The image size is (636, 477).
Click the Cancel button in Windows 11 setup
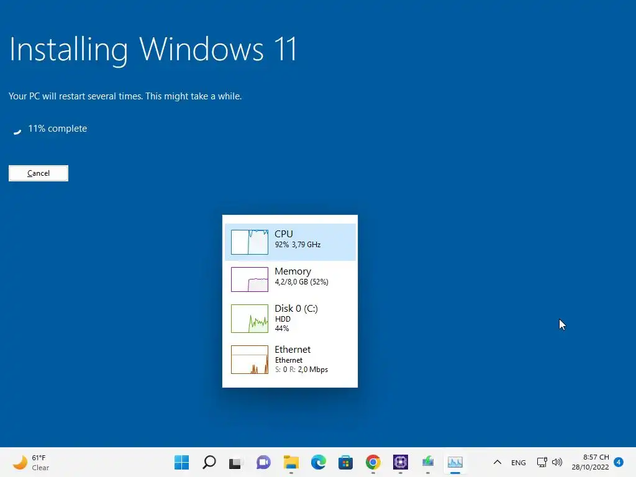pos(39,173)
